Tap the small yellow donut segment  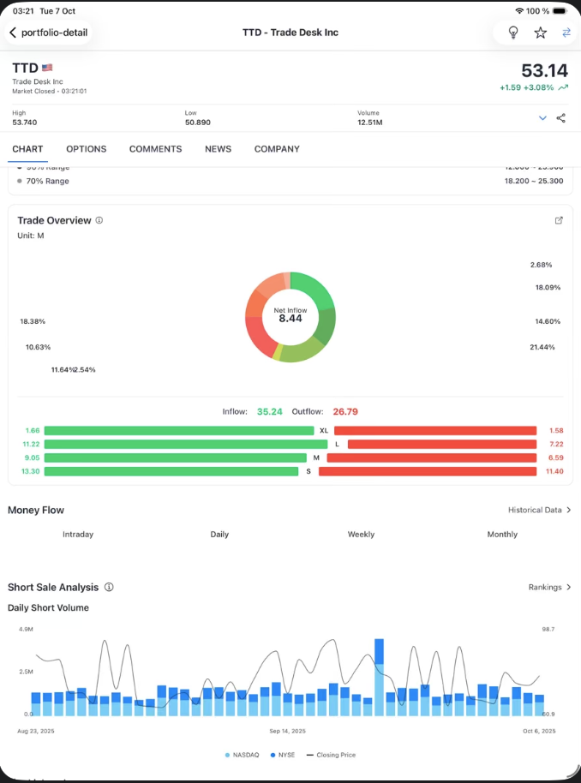point(277,352)
